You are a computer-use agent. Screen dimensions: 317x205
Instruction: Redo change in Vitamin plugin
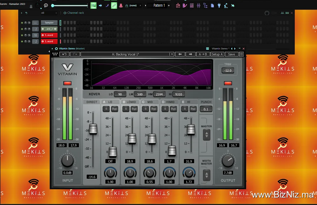pyautogui.click(x=75, y=54)
